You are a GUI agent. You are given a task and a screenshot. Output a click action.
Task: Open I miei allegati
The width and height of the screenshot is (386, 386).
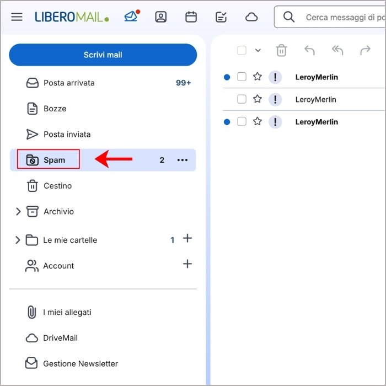(67, 312)
